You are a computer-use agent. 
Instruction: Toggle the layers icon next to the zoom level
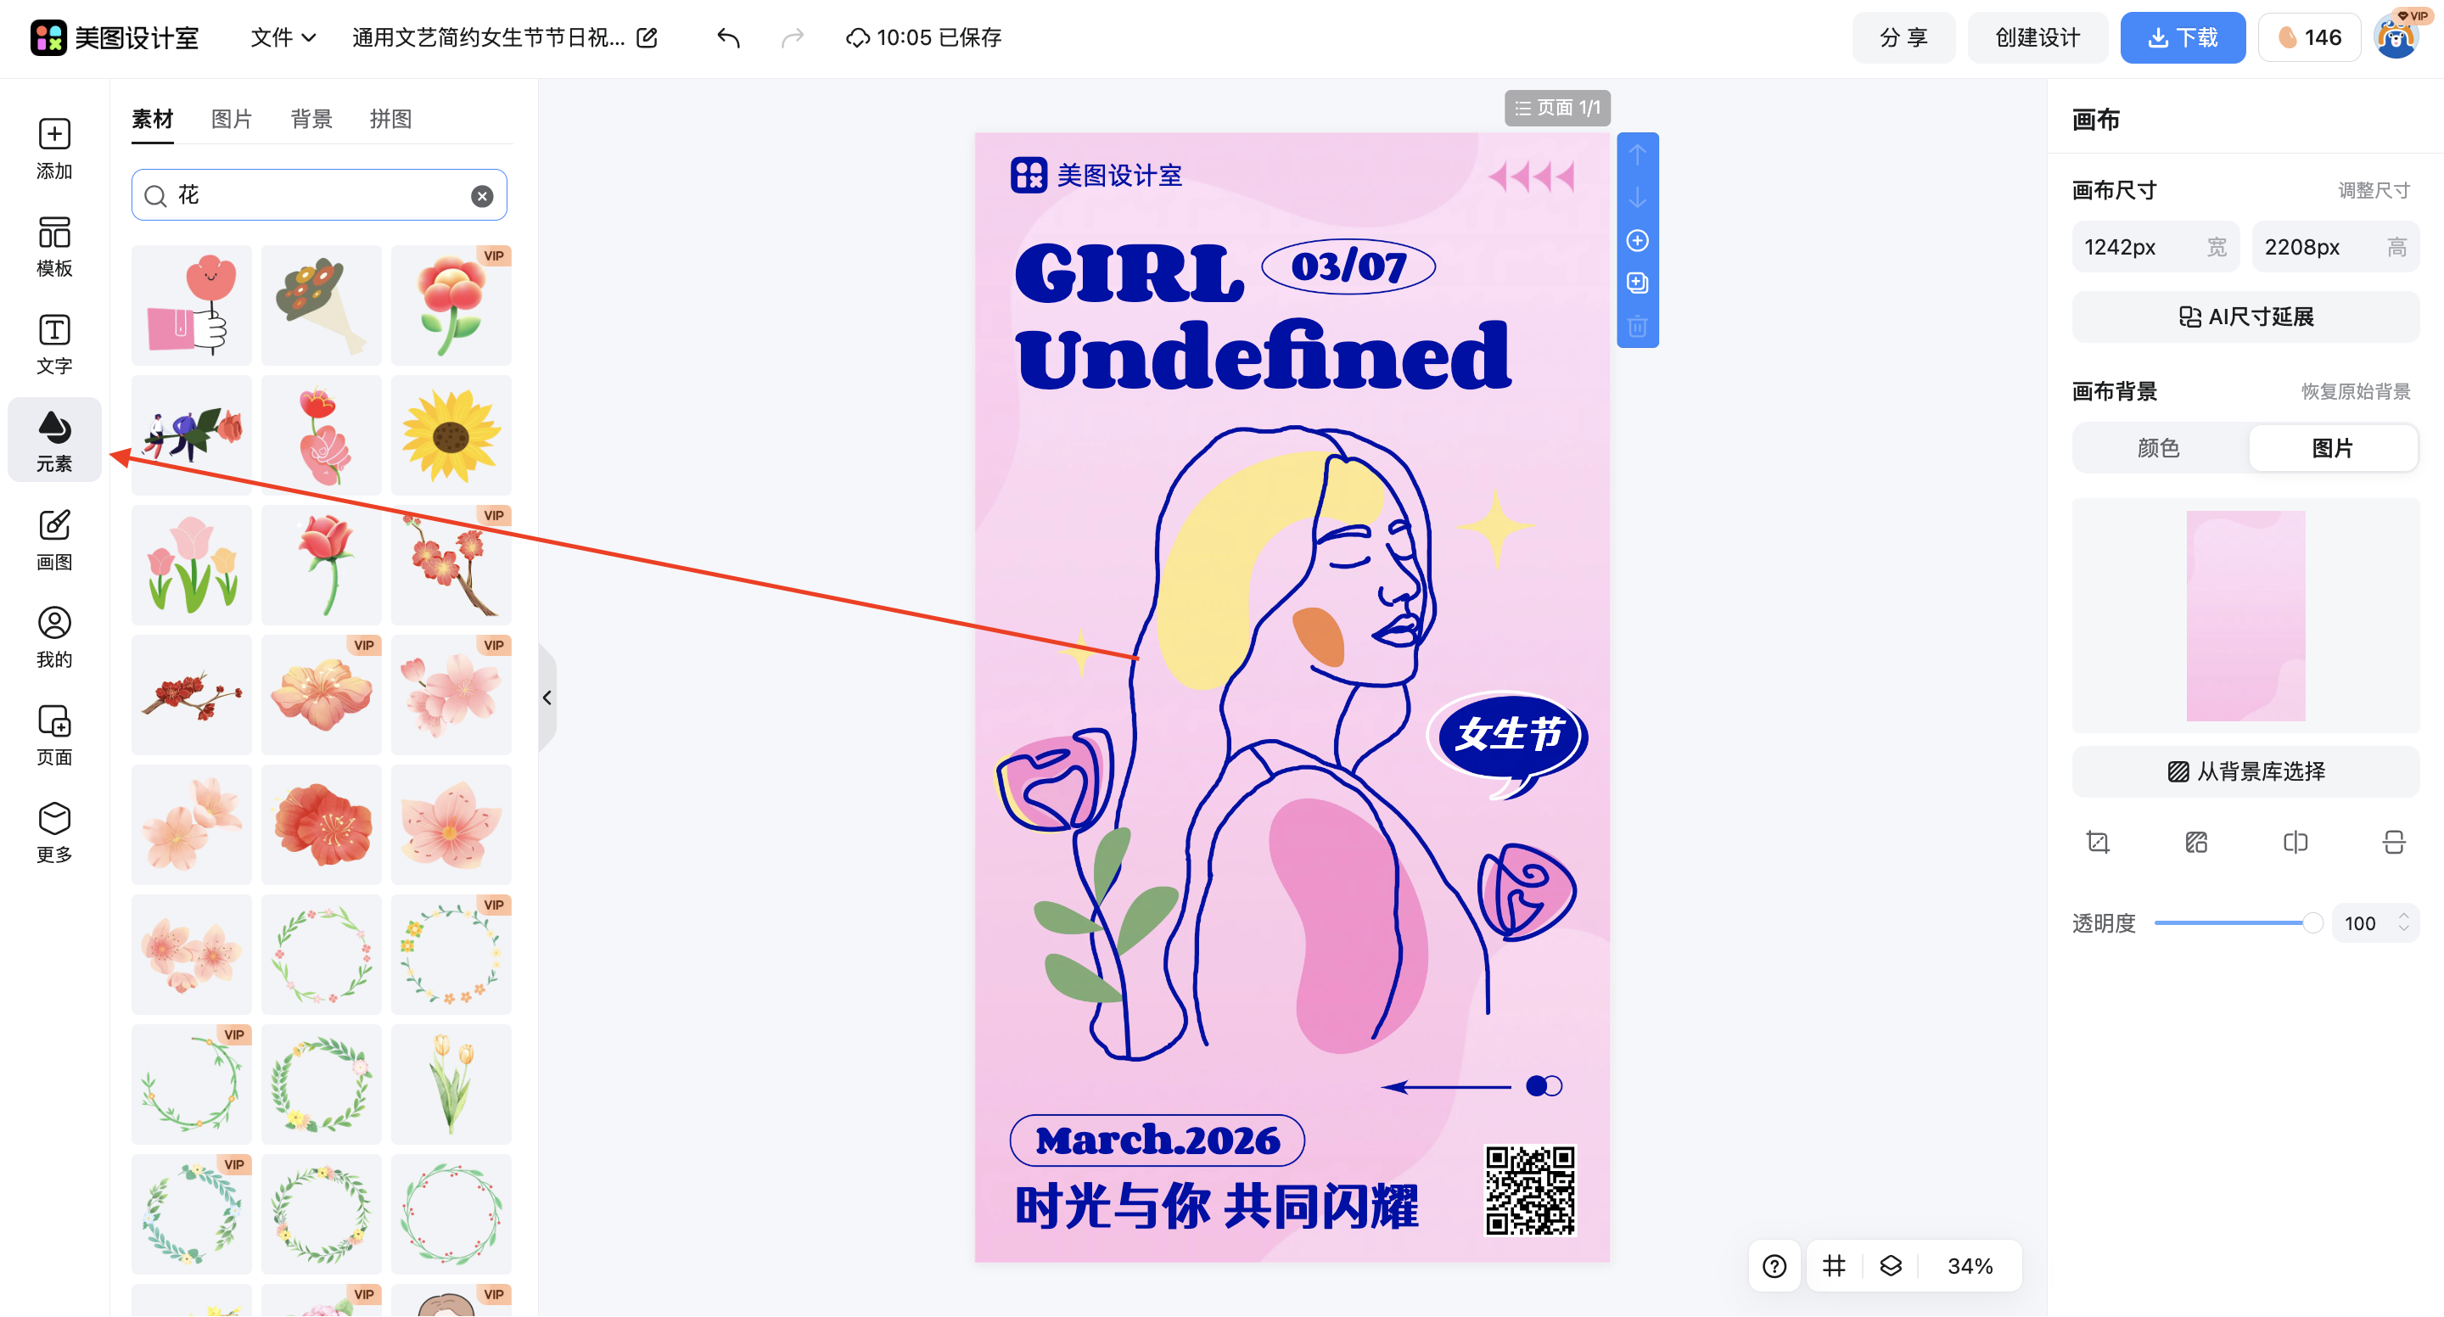(1890, 1265)
